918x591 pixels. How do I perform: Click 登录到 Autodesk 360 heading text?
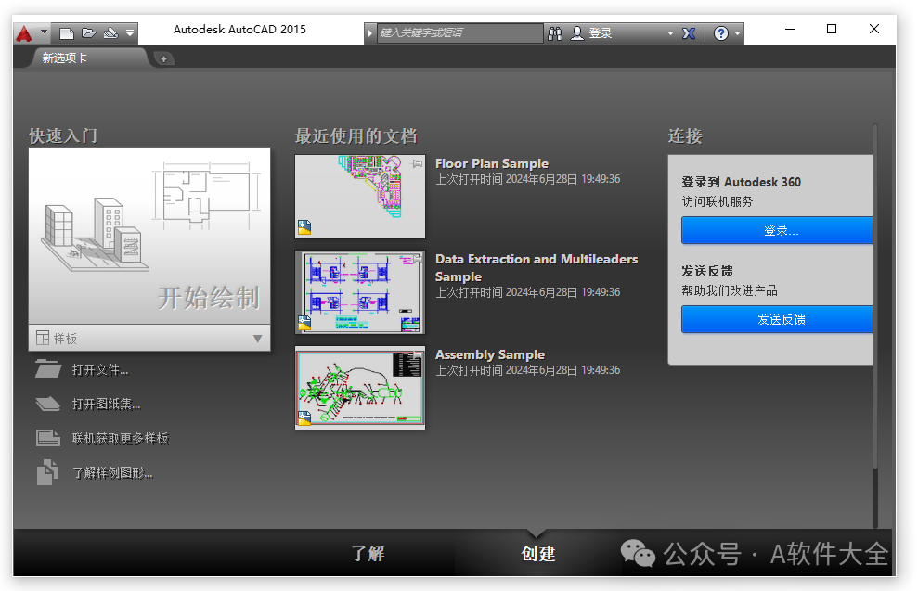click(742, 182)
